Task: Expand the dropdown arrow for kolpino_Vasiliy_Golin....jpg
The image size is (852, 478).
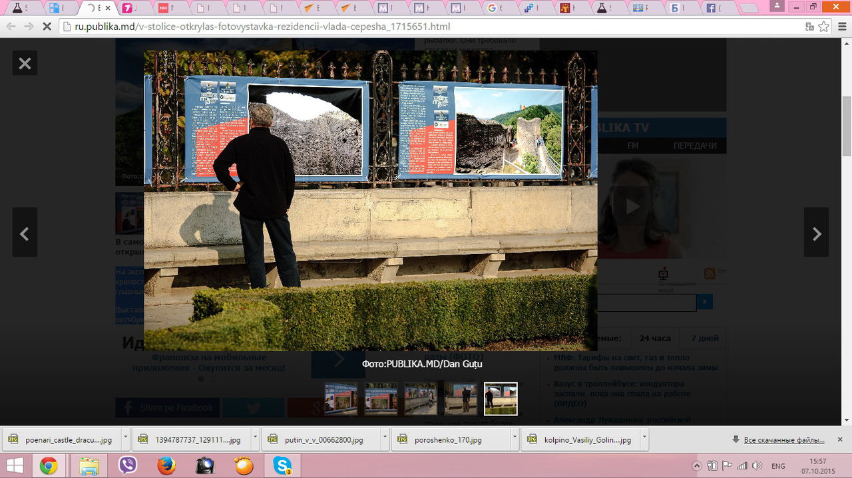Action: [x=644, y=439]
